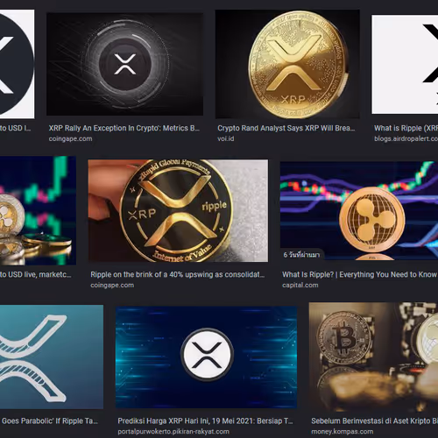This screenshot has width=438, height=438.
Task: Open the capital.com Ripple coin chart image
Action: [359, 210]
